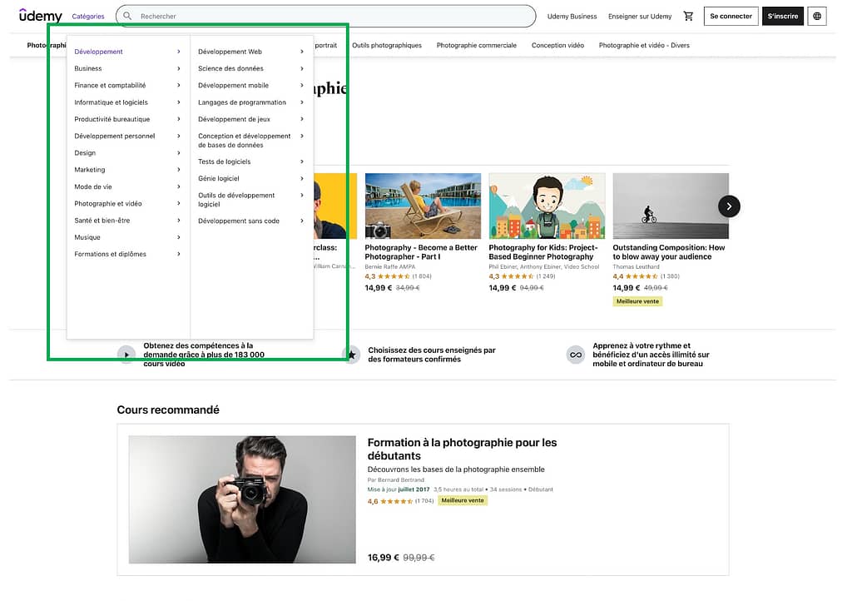
Task: Open Formation à la photographie pour les débutants
Action: tap(462, 449)
